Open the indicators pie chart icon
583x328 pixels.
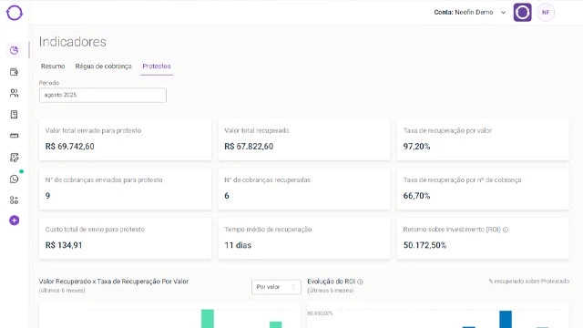15,50
